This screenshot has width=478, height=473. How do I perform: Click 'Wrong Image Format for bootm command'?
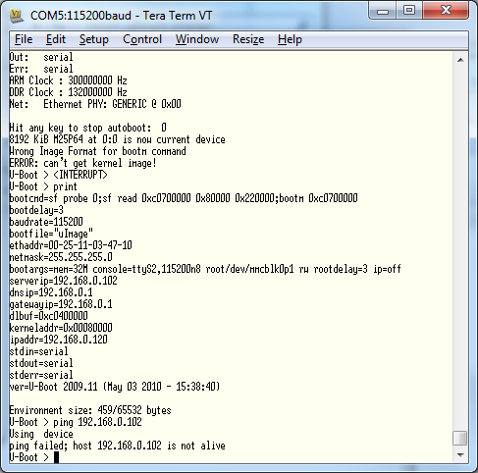pyautogui.click(x=97, y=151)
